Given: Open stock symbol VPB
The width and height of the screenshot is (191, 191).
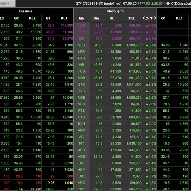Looking at the screenshot, I should click(x=81, y=45).
